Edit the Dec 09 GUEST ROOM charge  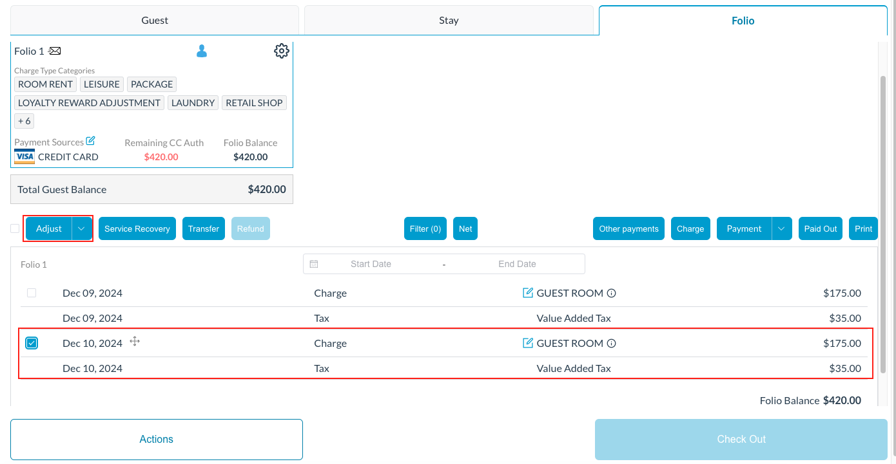pos(529,293)
